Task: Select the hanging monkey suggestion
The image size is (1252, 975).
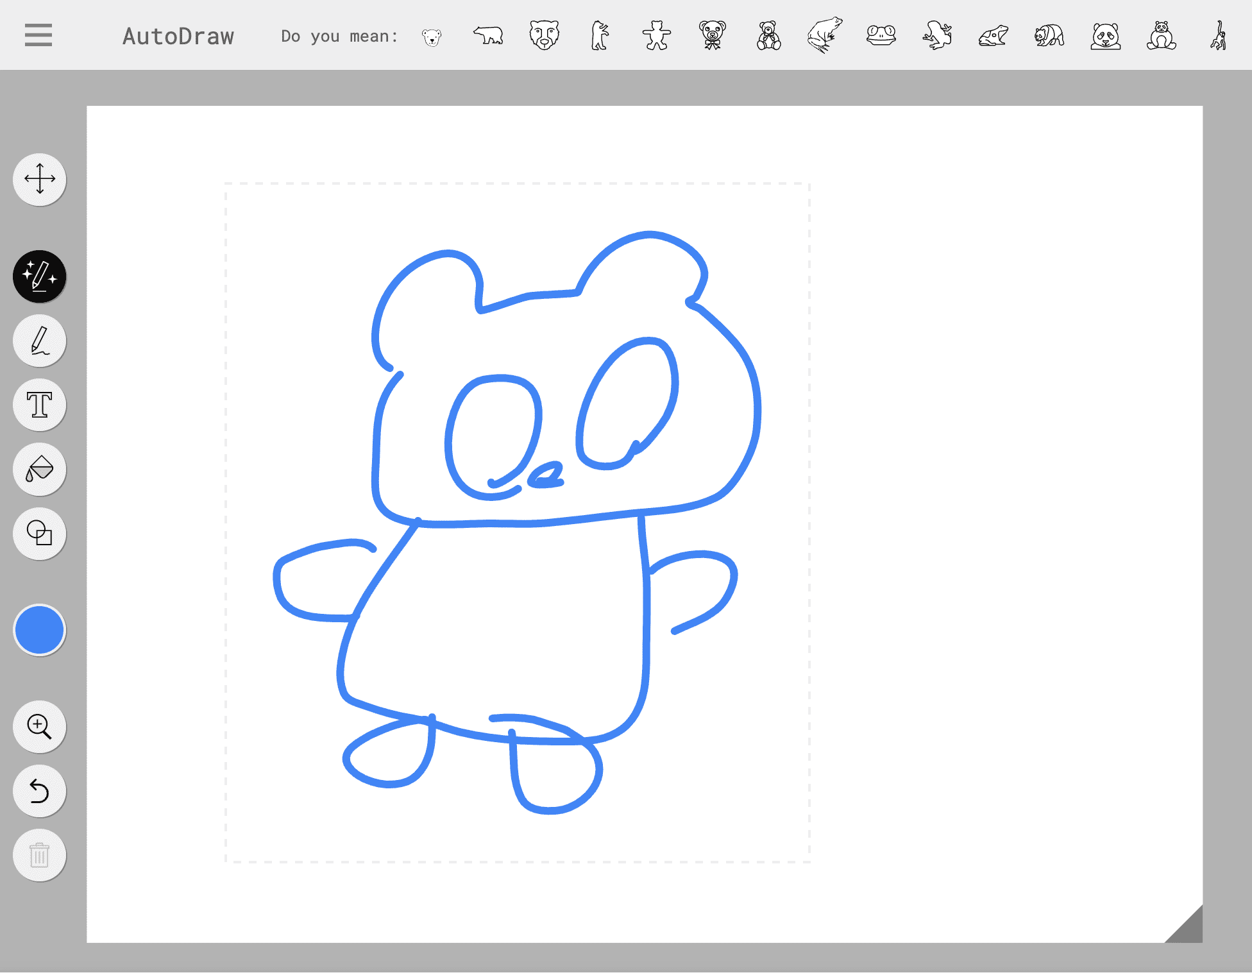Action: 1218,35
